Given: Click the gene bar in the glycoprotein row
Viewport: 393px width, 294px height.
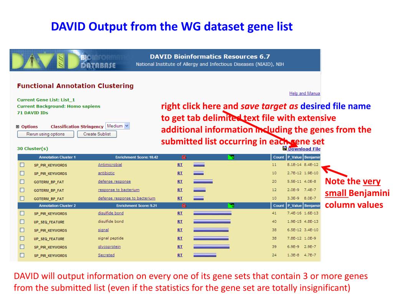Looking at the screenshot, I should click(211, 247).
